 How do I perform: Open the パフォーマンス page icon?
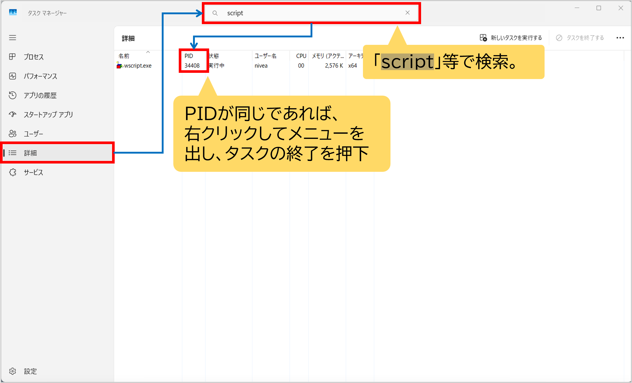[x=12, y=76]
